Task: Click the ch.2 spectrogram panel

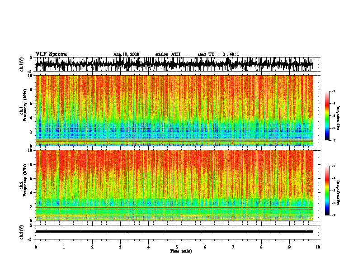Action: pyautogui.click(x=174, y=186)
